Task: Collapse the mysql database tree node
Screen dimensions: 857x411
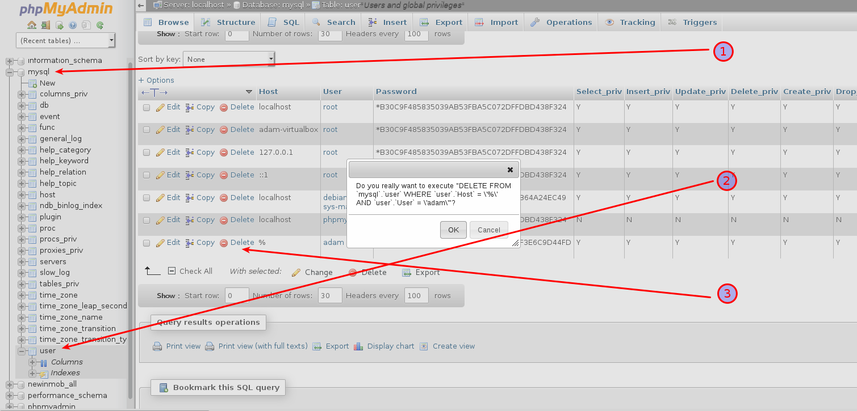Action: click(x=9, y=71)
